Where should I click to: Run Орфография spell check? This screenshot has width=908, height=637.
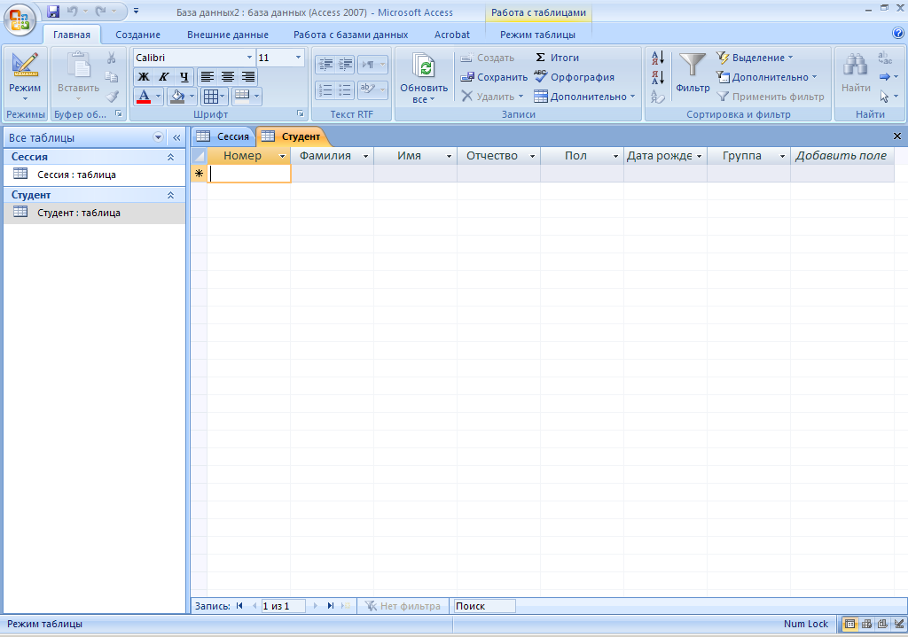[x=574, y=77]
